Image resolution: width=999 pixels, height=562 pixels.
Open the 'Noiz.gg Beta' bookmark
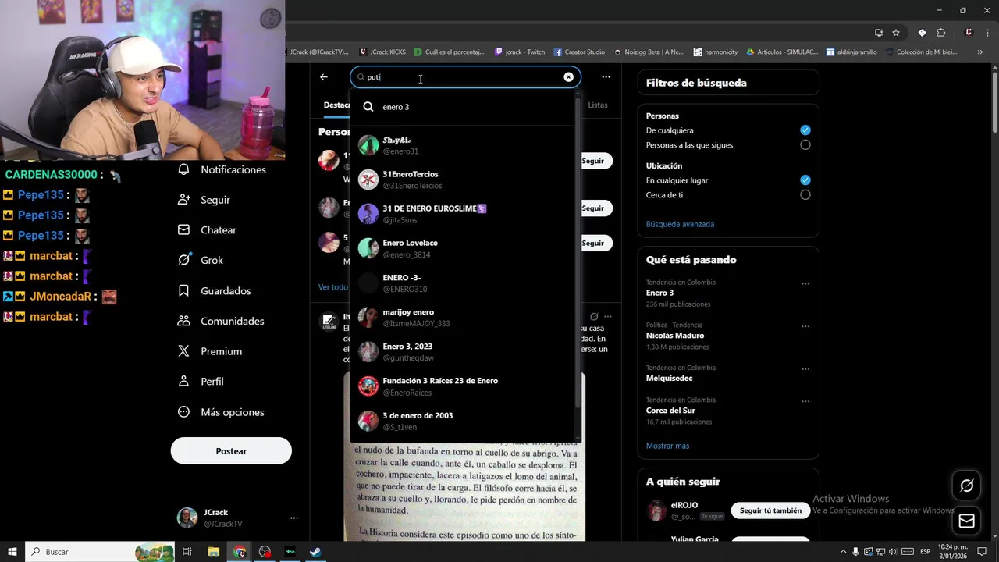click(x=649, y=52)
